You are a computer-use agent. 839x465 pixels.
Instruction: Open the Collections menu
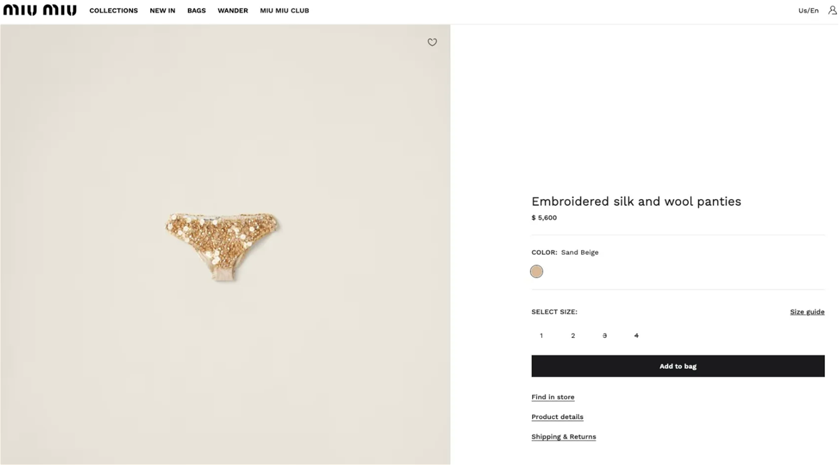tap(113, 10)
